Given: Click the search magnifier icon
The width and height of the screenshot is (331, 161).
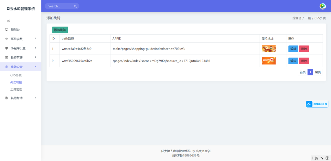Looking at the screenshot, I should pyautogui.click(x=75, y=6).
